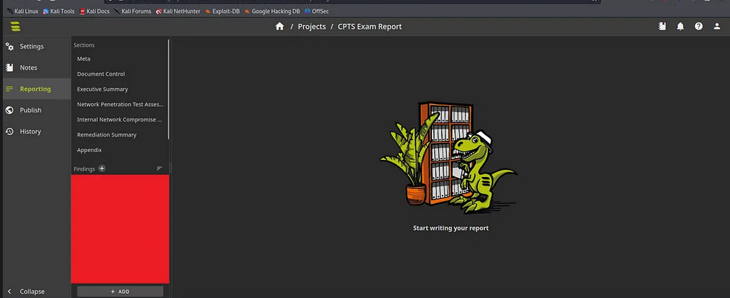This screenshot has height=298, width=730.
Task: Open Exploit-DB bookmark
Action: pos(222,11)
